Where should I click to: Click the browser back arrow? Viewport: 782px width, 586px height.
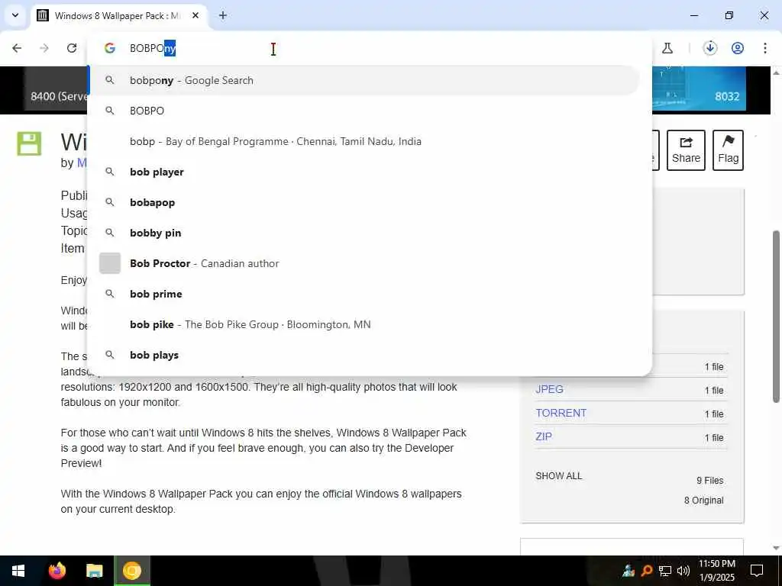(17, 48)
